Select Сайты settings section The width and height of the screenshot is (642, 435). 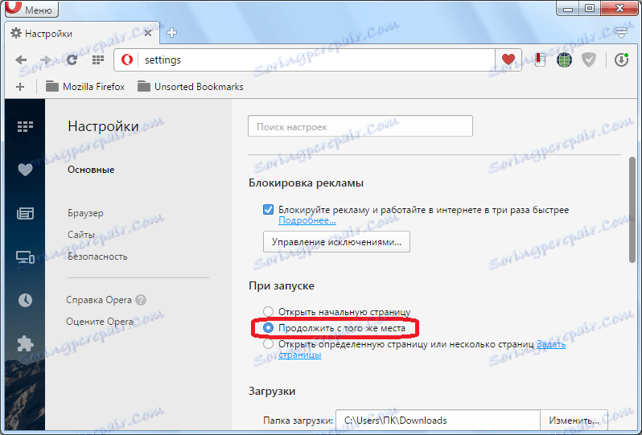(81, 235)
